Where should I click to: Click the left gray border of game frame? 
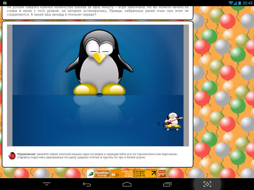(10, 85)
